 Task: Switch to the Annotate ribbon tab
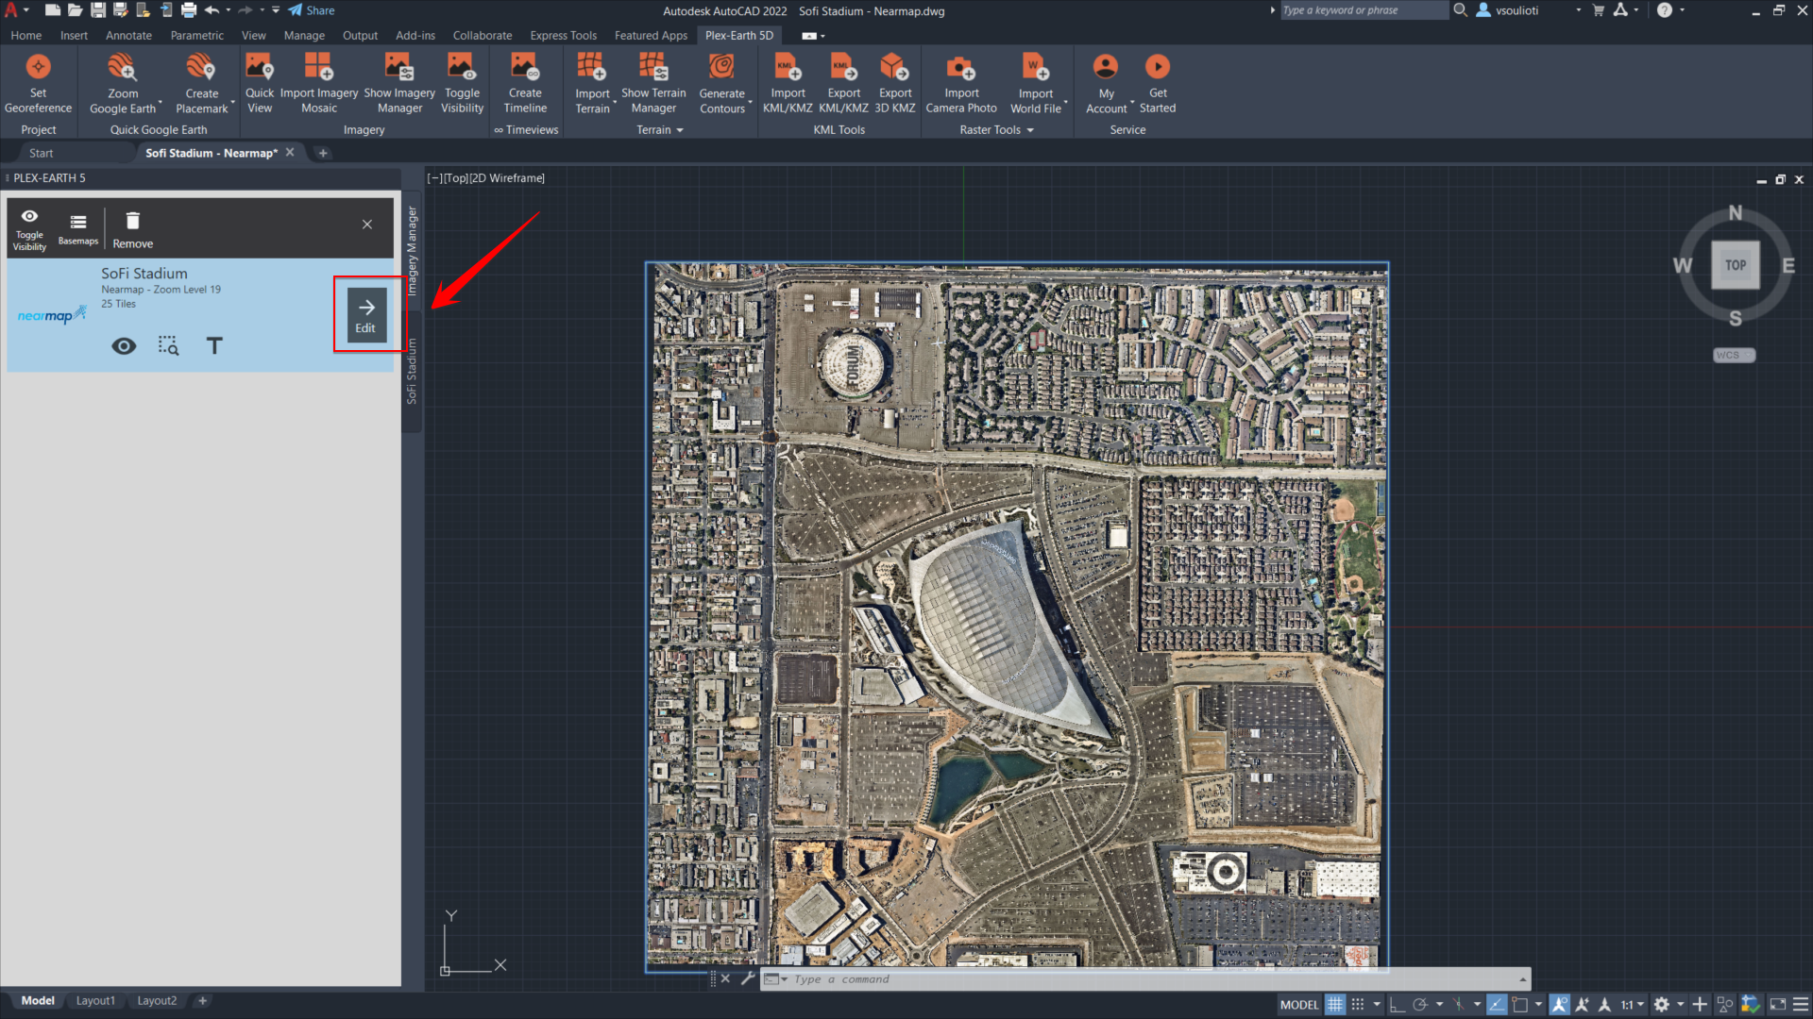[128, 36]
